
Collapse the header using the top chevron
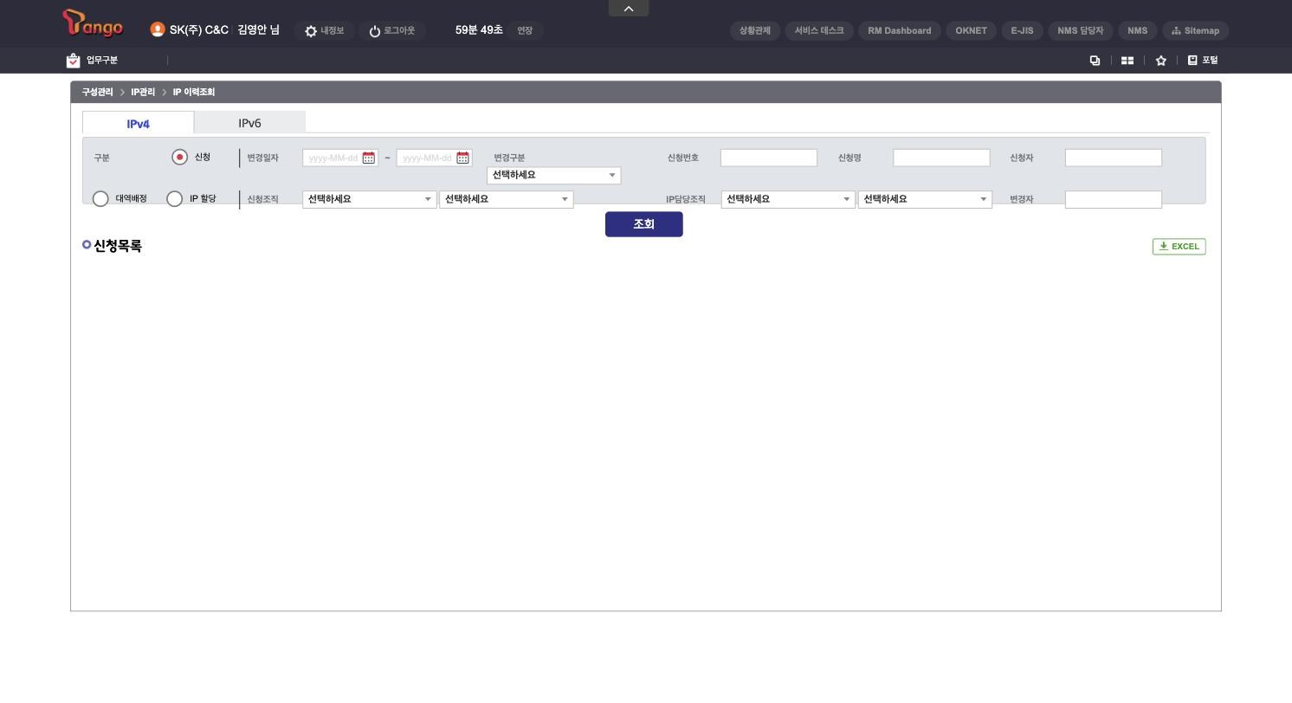tap(629, 8)
